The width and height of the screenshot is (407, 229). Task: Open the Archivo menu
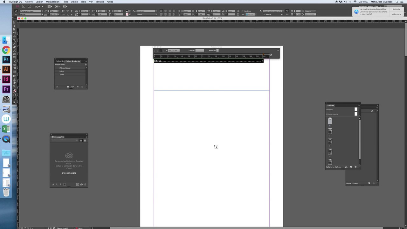tap(29, 2)
